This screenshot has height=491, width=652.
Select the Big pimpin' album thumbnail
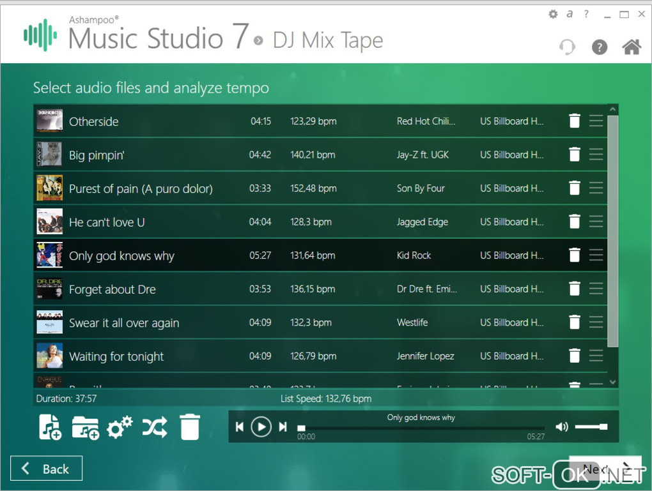tap(49, 155)
